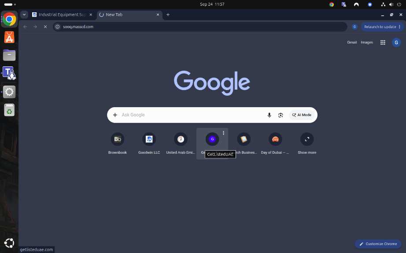
Task: Click the plus icon in search box
Action: (x=115, y=115)
